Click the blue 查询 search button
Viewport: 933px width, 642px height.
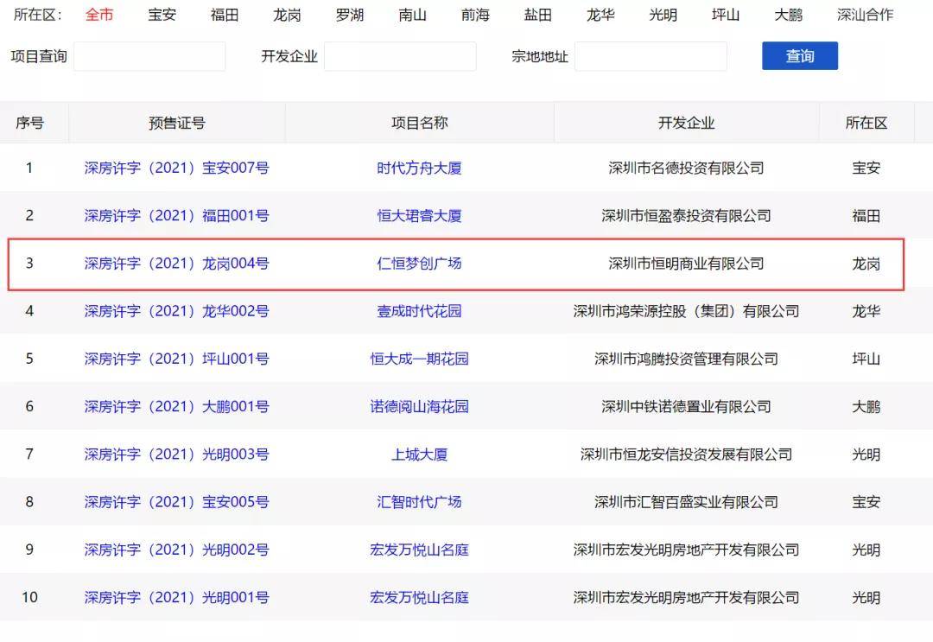coord(799,56)
